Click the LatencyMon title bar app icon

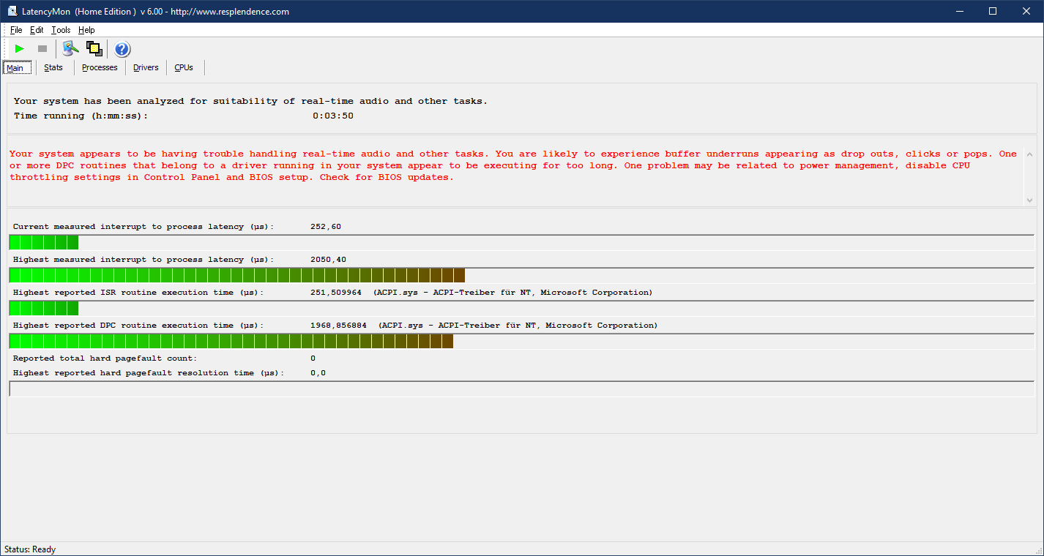[12, 11]
